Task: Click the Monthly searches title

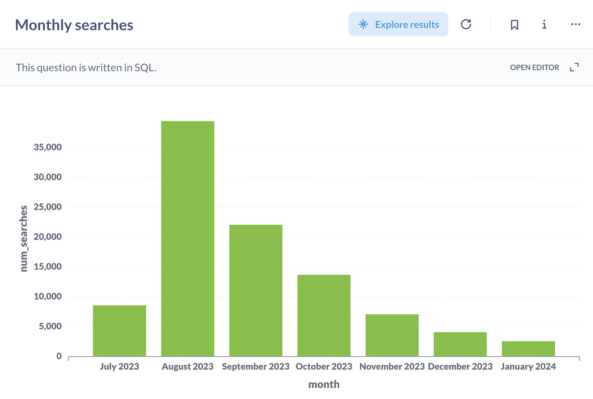Action: click(x=74, y=25)
